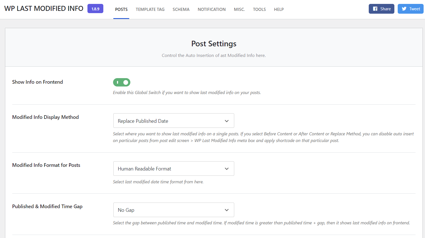
Task: Click the Facebook icon on Share button
Action: [375, 9]
